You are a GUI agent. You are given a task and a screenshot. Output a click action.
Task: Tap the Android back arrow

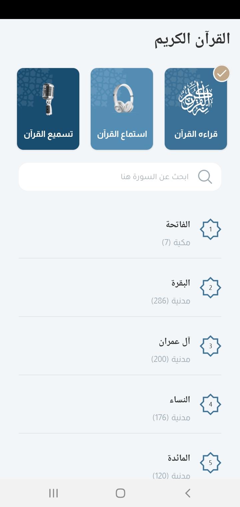click(188, 493)
